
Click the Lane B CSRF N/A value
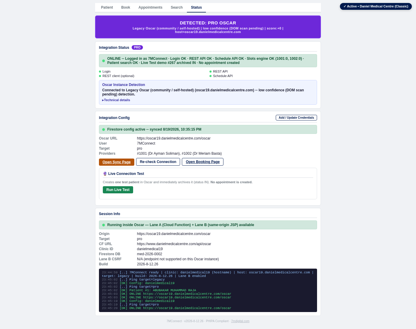(178, 259)
